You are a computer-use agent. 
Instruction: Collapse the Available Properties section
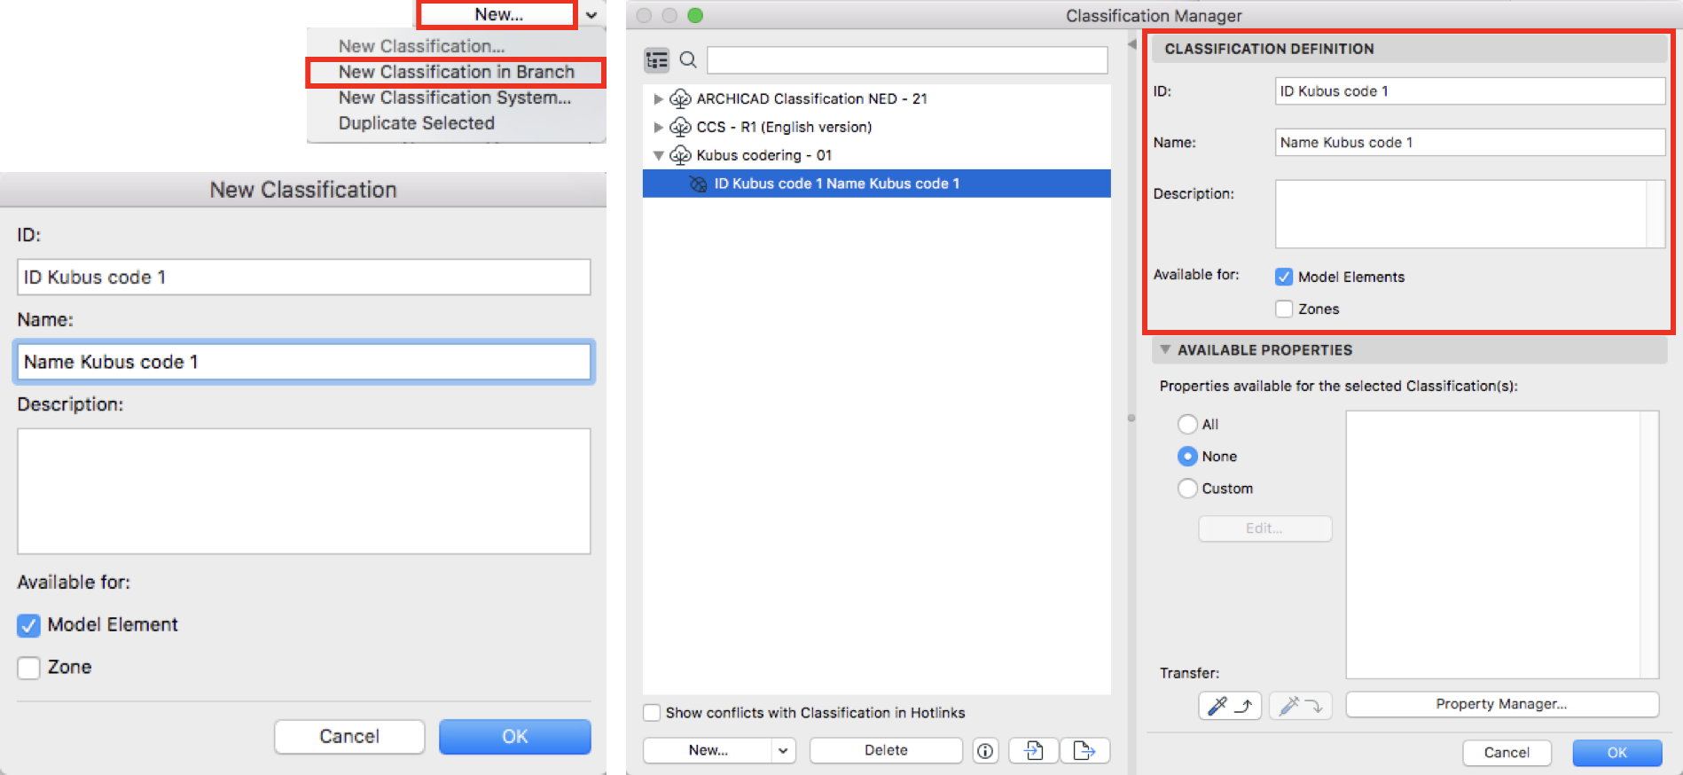point(1165,349)
